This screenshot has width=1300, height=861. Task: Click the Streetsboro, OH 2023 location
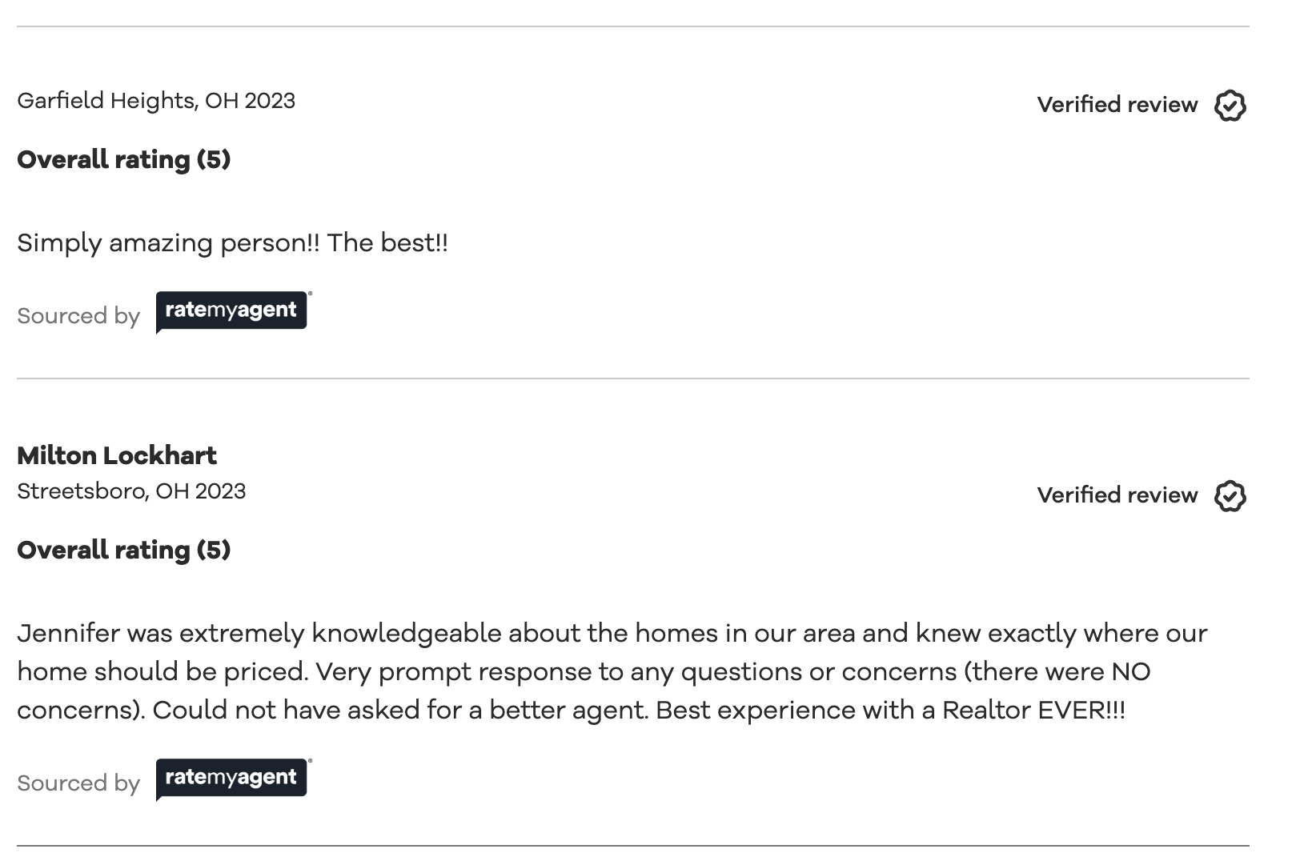coord(131,491)
